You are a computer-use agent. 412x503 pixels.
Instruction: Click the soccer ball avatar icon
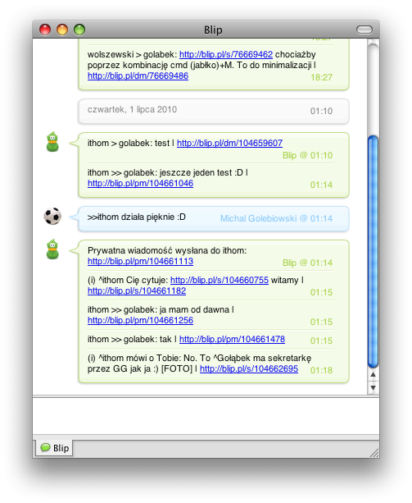[x=52, y=216]
